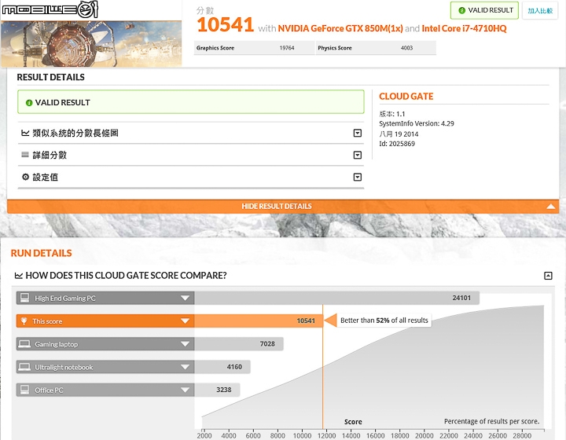Click the list icon beside 詳細分數
The height and width of the screenshot is (440, 566).
click(x=25, y=155)
